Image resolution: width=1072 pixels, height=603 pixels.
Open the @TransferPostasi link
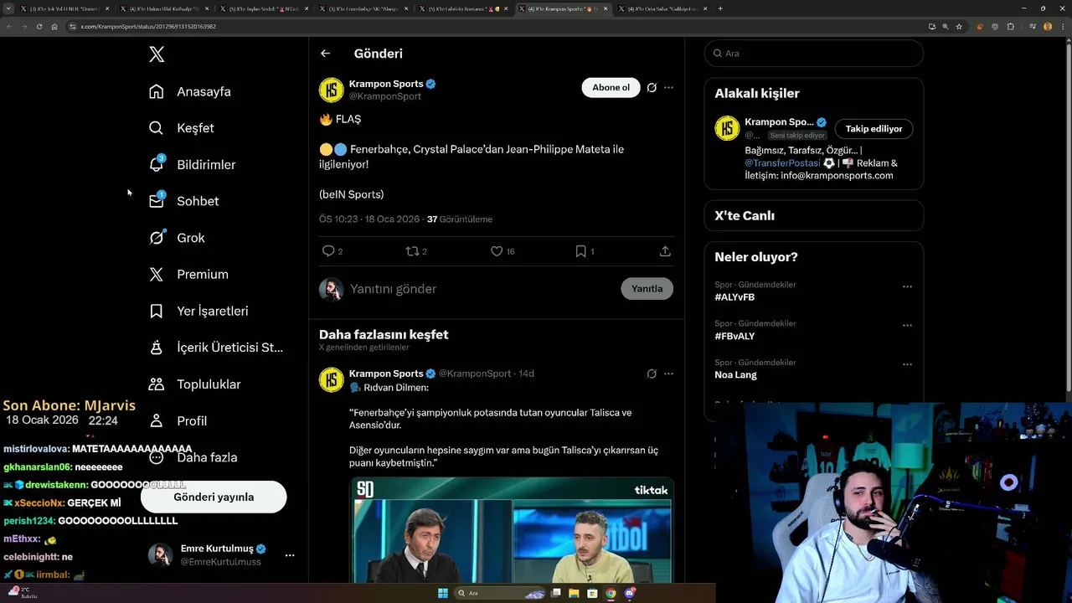pos(782,163)
